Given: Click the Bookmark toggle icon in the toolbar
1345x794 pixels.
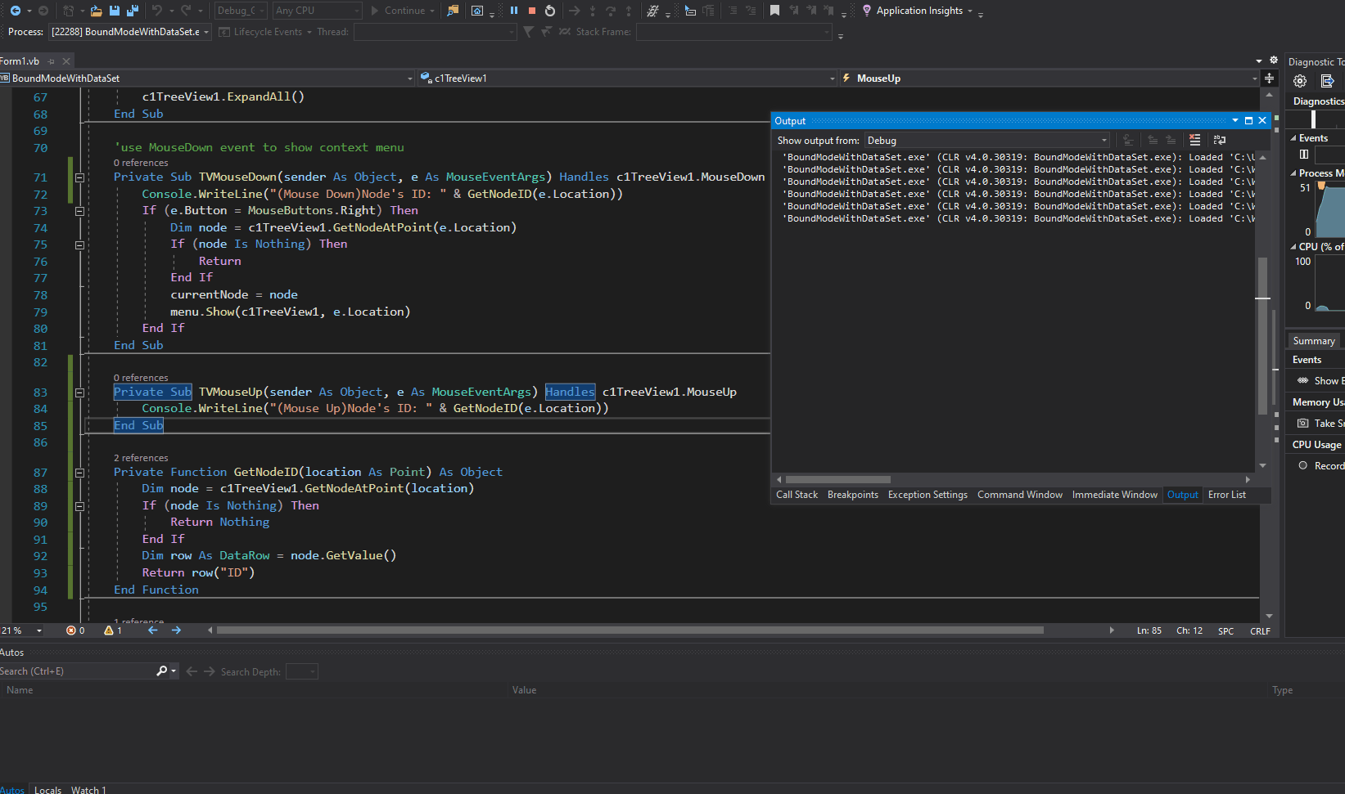Looking at the screenshot, I should pyautogui.click(x=774, y=11).
